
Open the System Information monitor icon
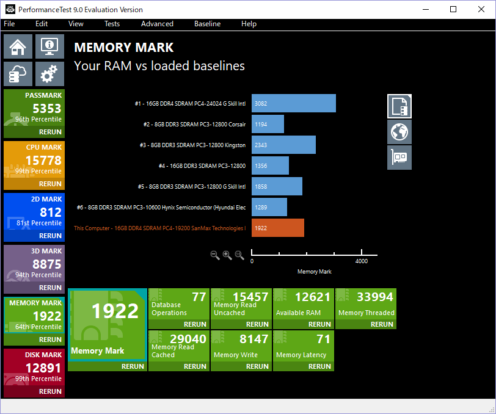49,46
